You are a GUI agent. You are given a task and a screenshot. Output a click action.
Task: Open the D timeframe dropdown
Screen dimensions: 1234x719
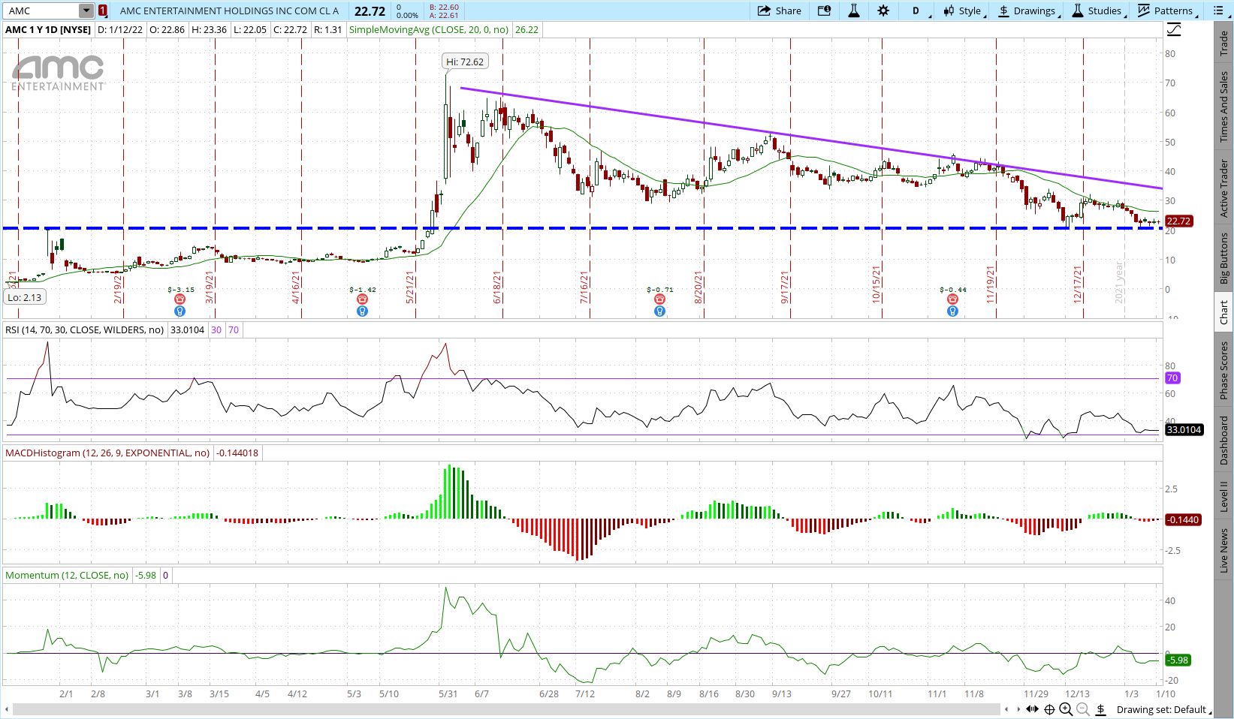pyautogui.click(x=918, y=11)
